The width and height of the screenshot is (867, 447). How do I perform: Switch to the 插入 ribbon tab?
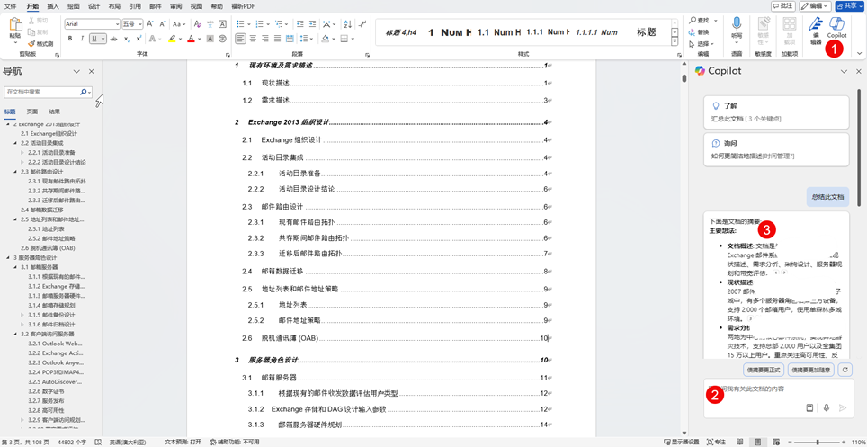(x=53, y=6)
